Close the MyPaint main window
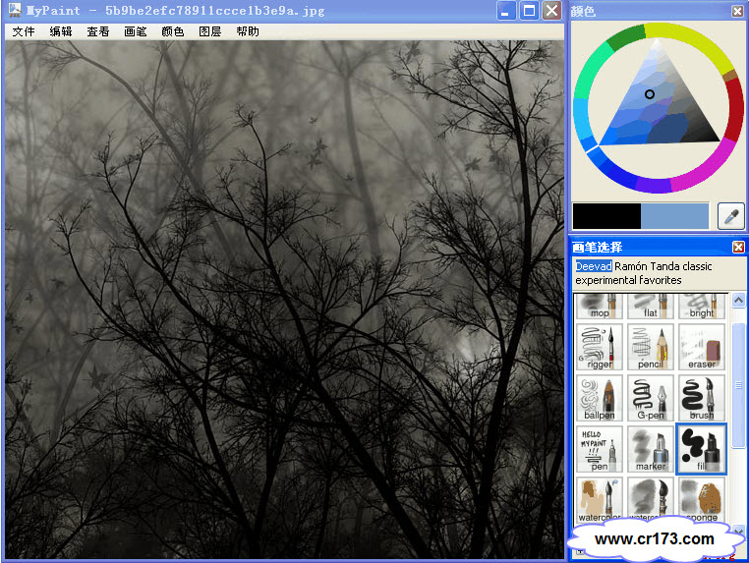This screenshot has width=749, height=563. click(551, 11)
